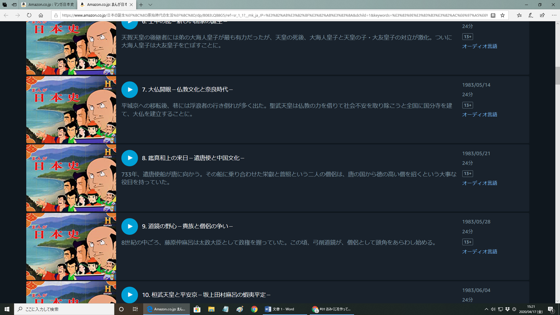This screenshot has height=315, width=560.
Task: Open オーディオ言語 link for episode 7
Action: (x=480, y=115)
